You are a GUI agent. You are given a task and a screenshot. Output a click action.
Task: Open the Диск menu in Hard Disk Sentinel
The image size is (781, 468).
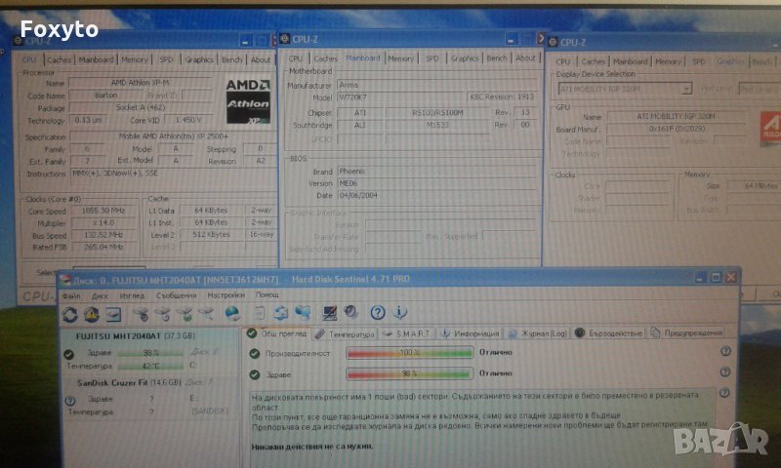100,294
